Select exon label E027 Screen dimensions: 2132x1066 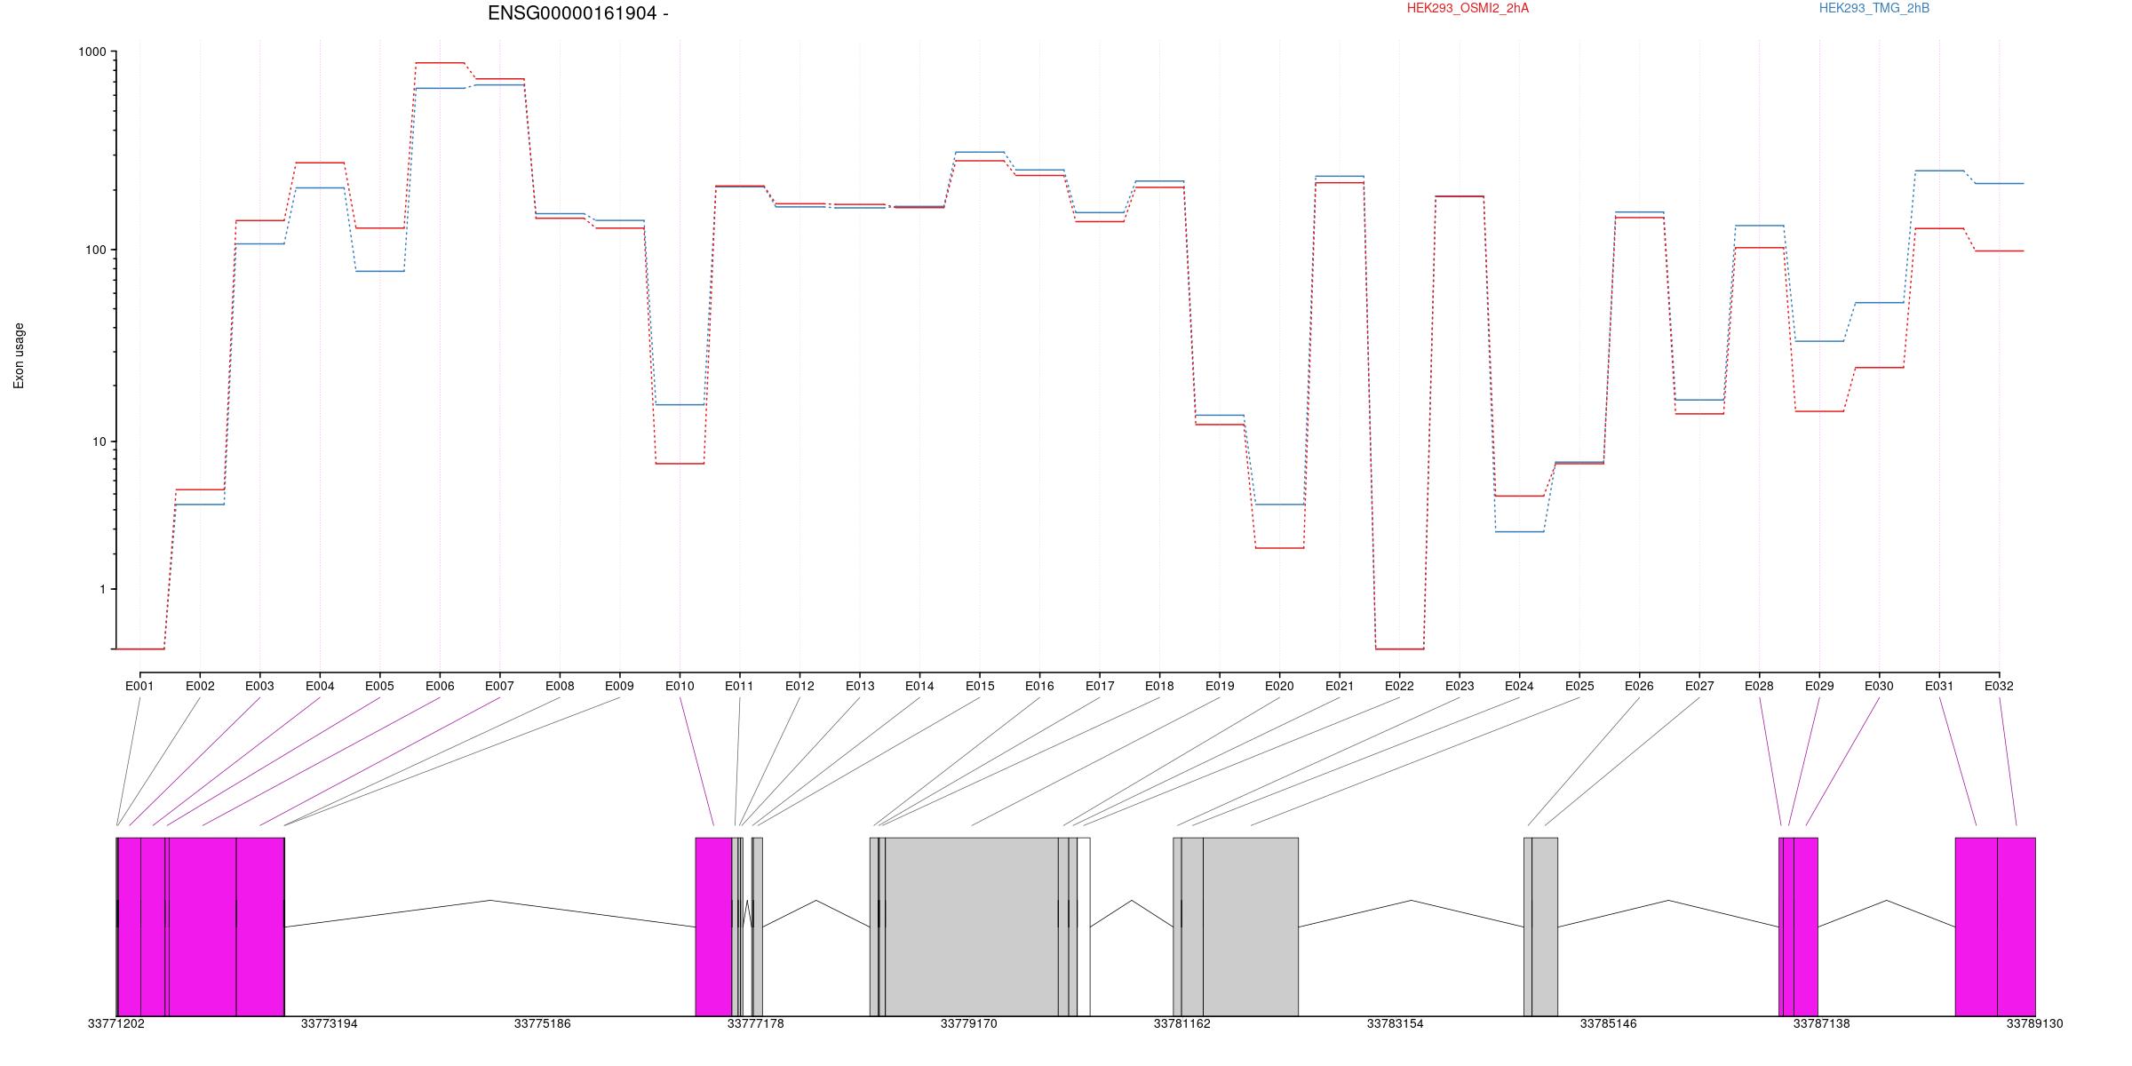1699,686
